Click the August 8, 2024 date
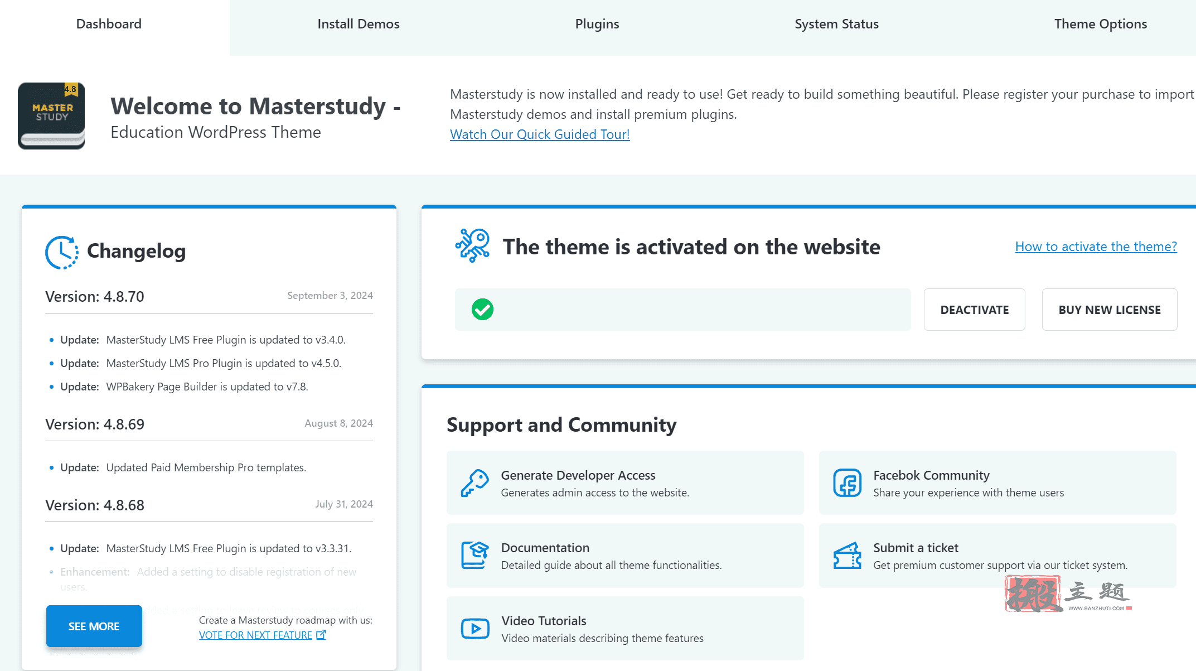 [x=338, y=423]
